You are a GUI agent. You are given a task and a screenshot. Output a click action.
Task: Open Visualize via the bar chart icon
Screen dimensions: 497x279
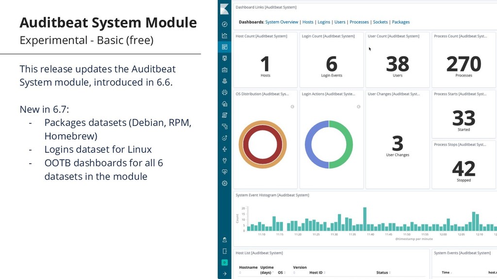224,36
